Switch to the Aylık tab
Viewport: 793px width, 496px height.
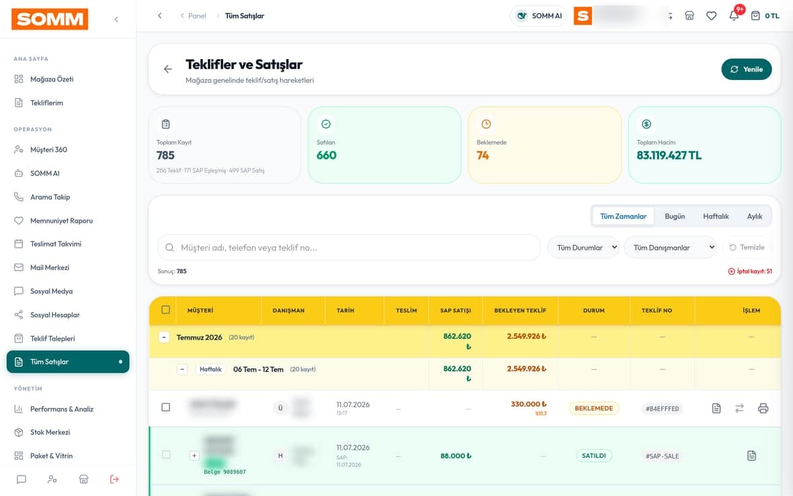click(x=755, y=216)
